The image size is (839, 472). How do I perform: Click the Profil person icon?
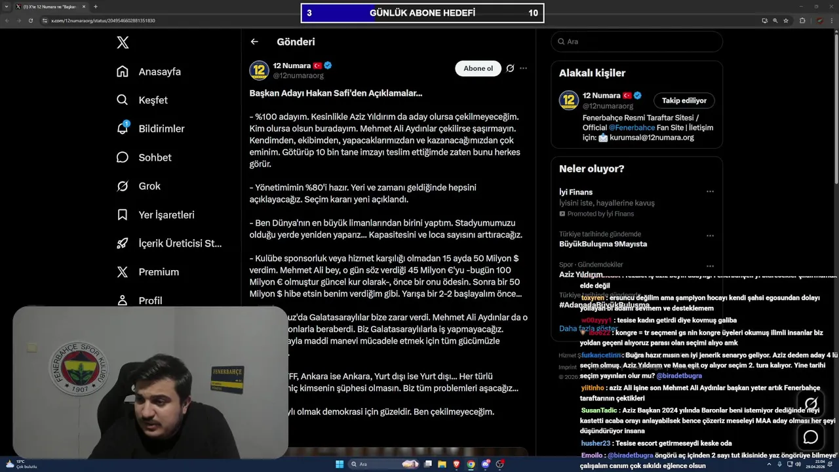click(123, 300)
